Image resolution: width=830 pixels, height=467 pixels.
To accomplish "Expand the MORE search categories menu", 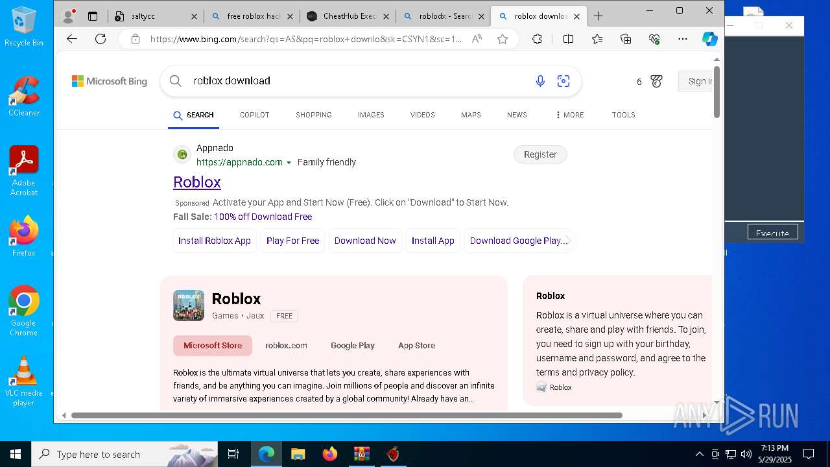I will pos(569,115).
